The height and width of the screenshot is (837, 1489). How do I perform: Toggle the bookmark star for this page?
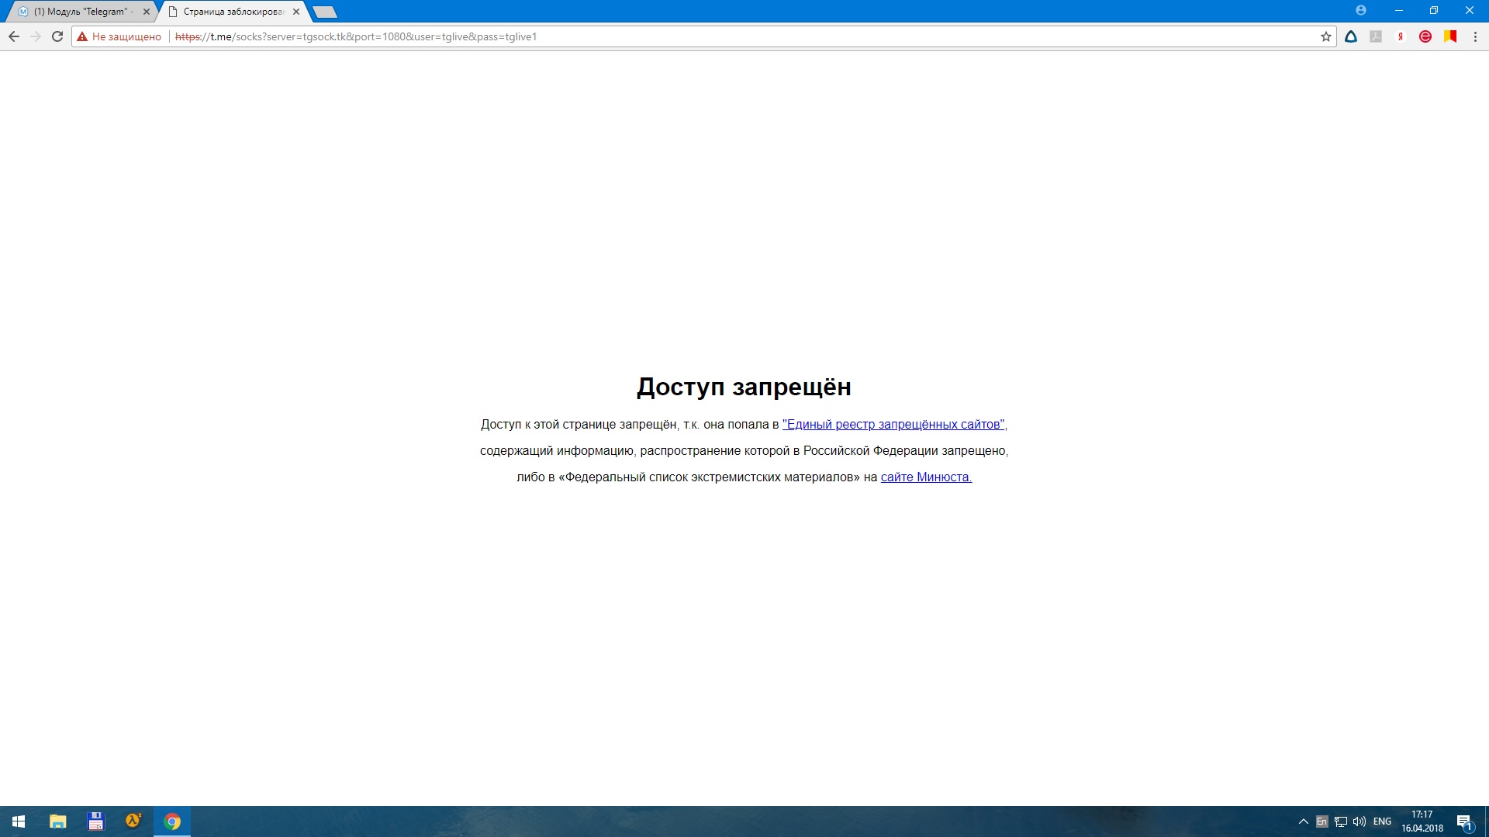1325,36
